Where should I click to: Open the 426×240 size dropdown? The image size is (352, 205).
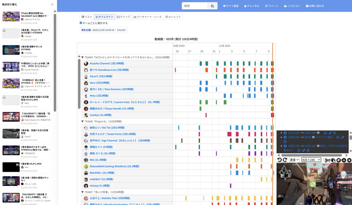click(311, 160)
